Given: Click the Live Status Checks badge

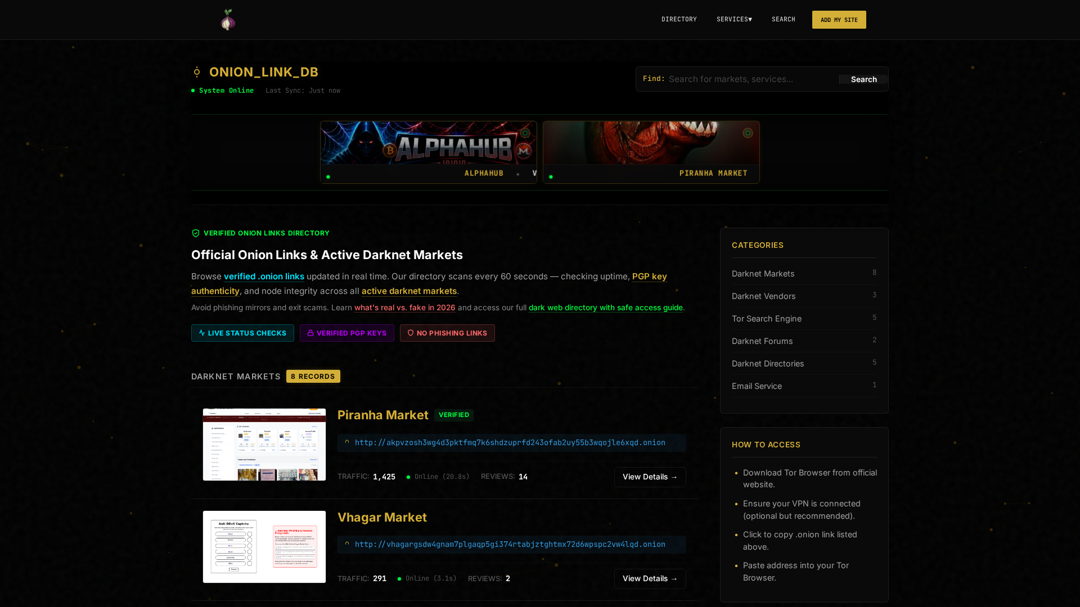Looking at the screenshot, I should tap(242, 333).
